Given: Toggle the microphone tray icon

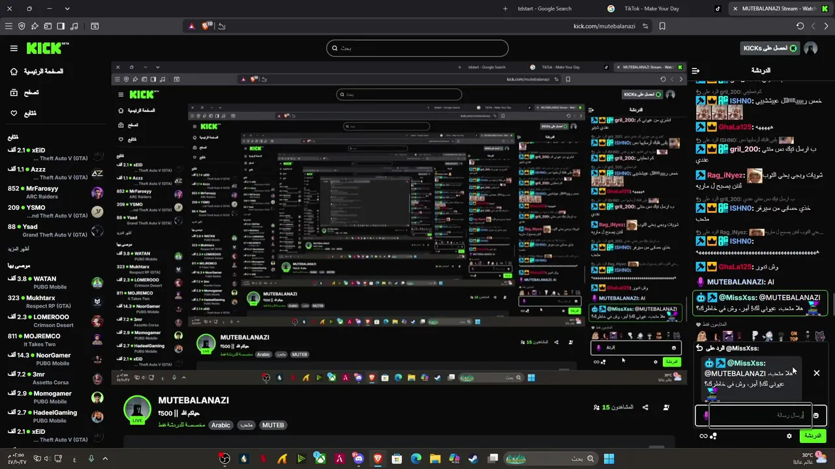Looking at the screenshot, I should point(91,459).
